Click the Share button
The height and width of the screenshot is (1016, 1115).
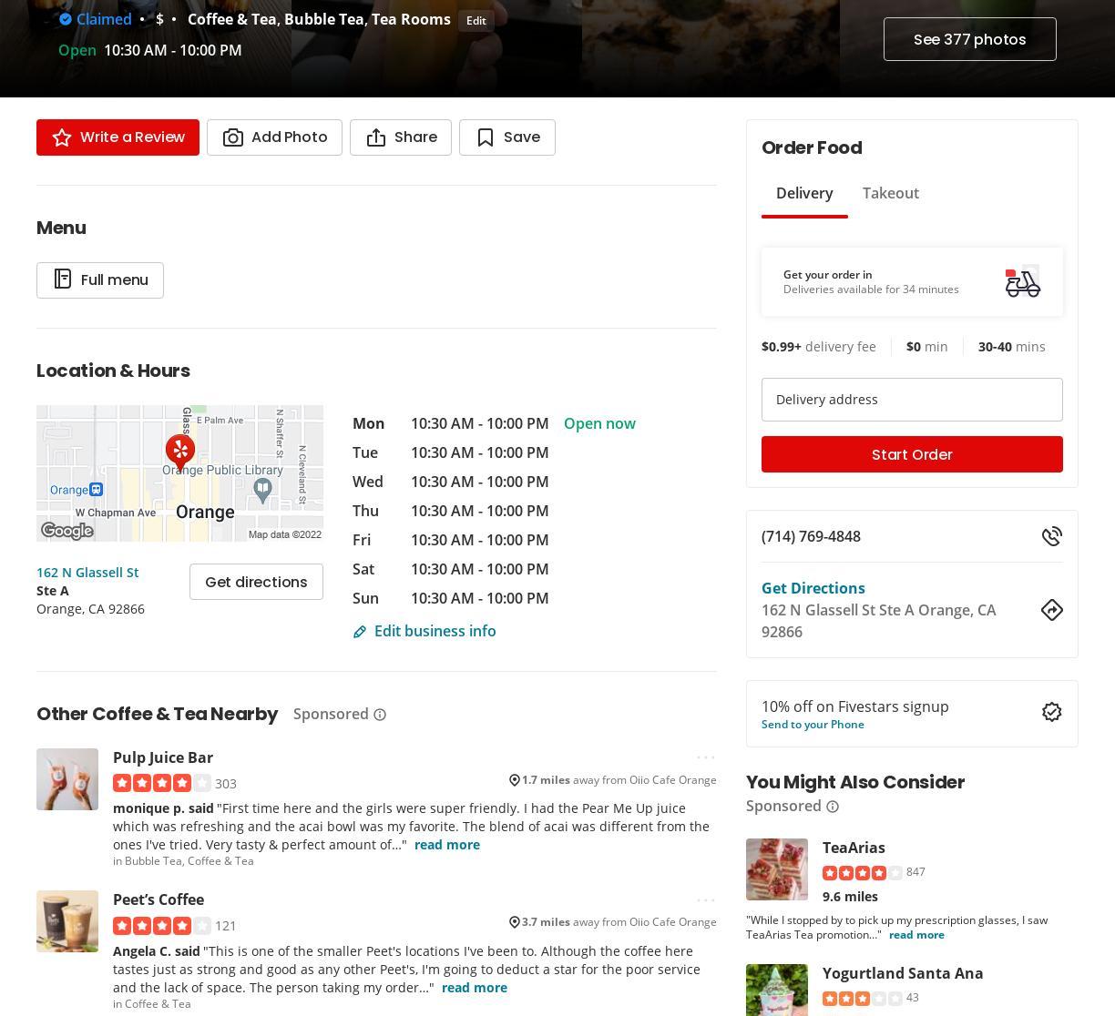pos(400,137)
